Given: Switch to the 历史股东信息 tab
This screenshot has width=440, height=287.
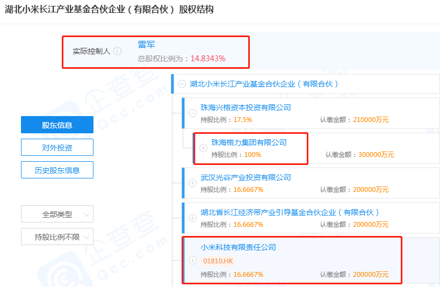Looking at the screenshot, I should [57, 170].
